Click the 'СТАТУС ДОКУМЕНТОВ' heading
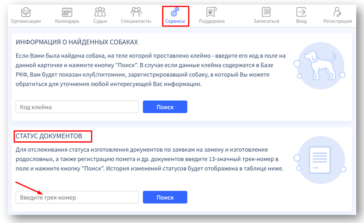 click(x=49, y=136)
